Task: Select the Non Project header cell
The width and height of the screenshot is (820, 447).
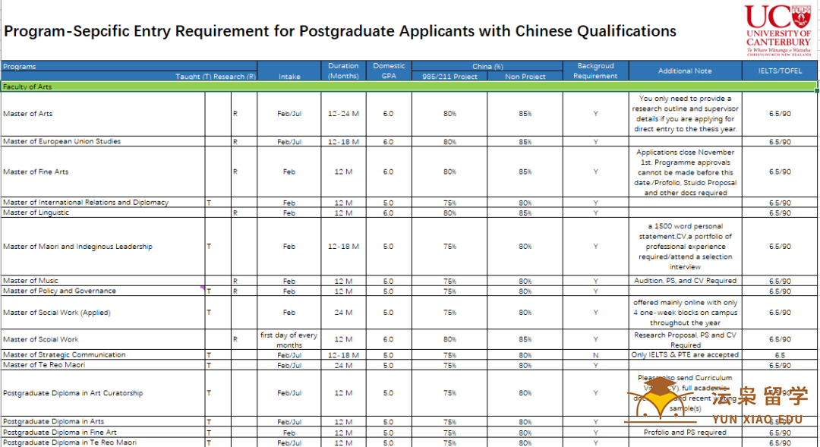Action: tap(525, 77)
